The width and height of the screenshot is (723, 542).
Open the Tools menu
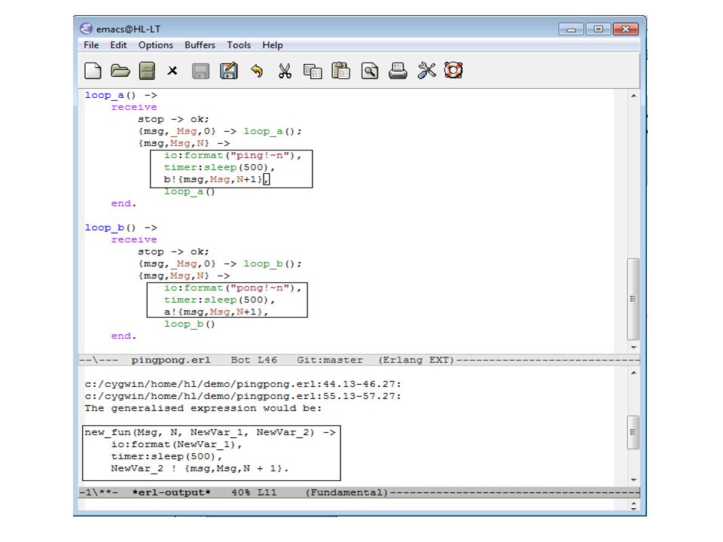tap(239, 45)
